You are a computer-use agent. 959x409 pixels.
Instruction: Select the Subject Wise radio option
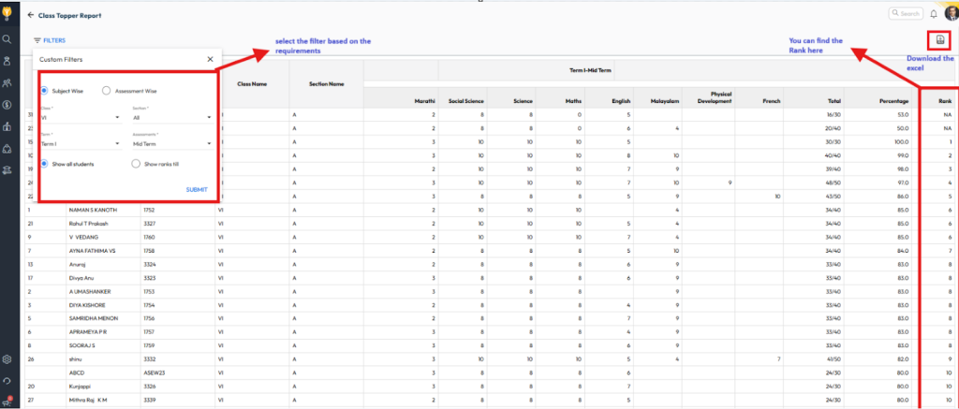[45, 91]
